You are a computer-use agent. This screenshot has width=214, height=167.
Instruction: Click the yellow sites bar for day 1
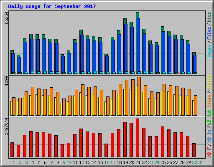click(11, 108)
